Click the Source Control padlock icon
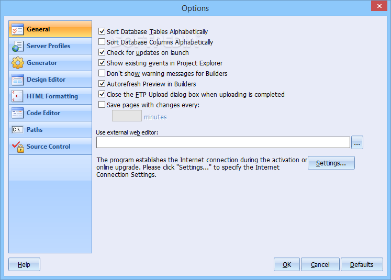This screenshot has height=280, width=391. tap(18, 147)
